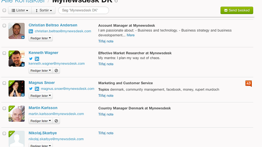Select the checkbox for Nikolaj.Skarbye
The width and height of the screenshot is (262, 147).
click(4, 133)
